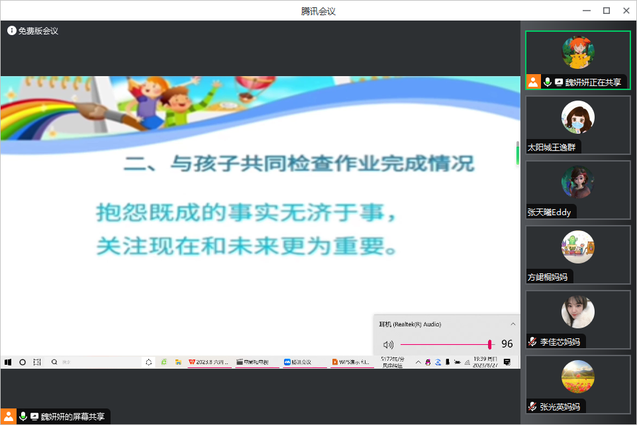Screen dimensions: 637x425
Task: Click the network signal icon in the system tray
Action: tap(467, 362)
